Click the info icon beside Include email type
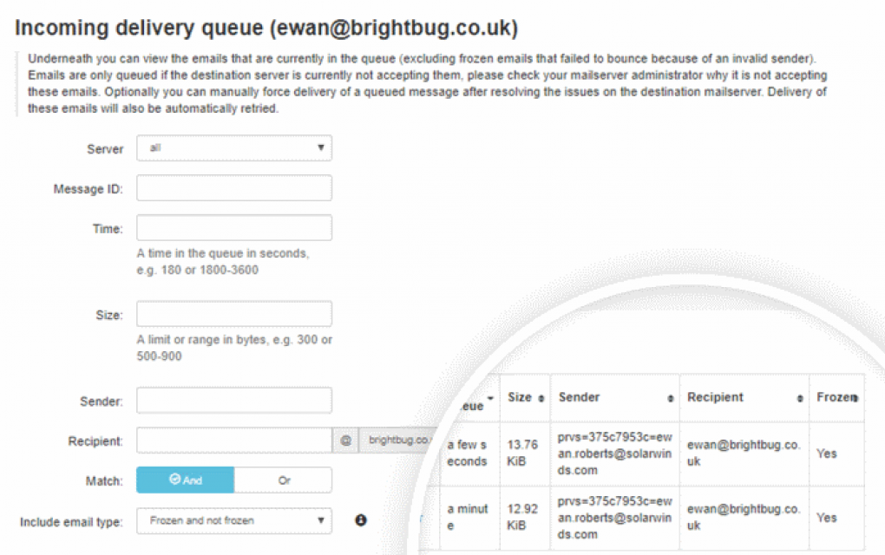885x555 pixels. click(361, 520)
